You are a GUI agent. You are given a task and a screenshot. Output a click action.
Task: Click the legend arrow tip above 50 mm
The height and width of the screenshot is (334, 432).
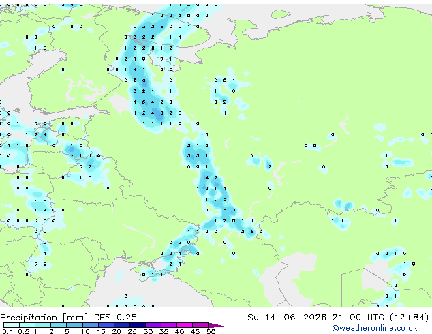216,325
